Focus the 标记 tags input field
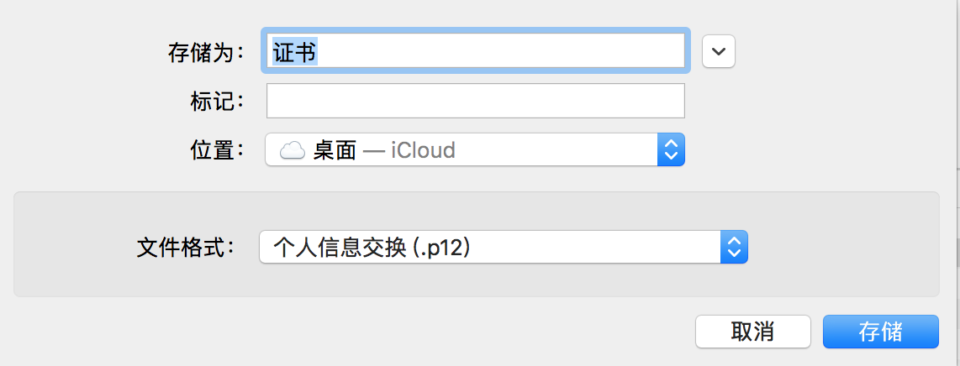960x366 pixels. [476, 100]
